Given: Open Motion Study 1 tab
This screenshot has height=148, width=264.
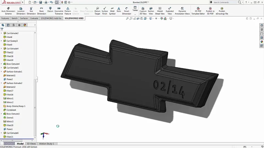Looking at the screenshot, I should coord(47,144).
